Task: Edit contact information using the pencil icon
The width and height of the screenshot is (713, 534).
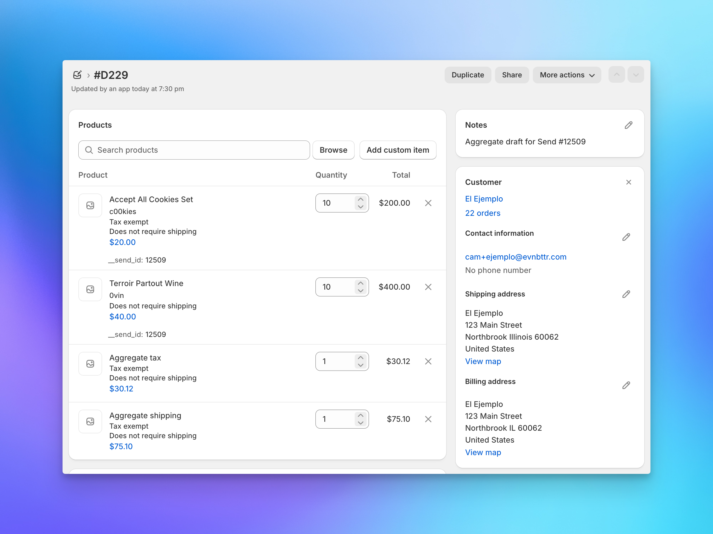Action: [626, 237]
